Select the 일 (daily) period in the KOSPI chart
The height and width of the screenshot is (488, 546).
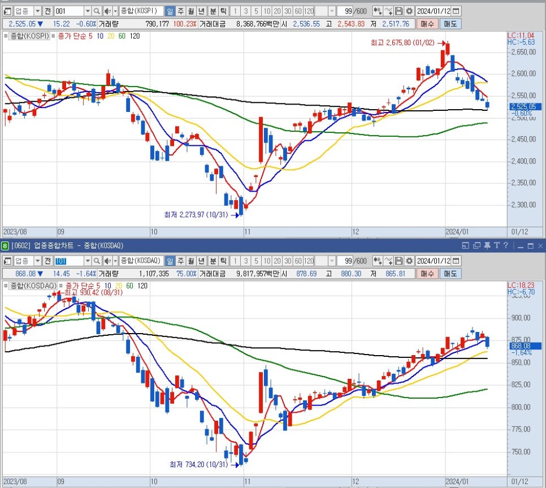click(x=170, y=11)
